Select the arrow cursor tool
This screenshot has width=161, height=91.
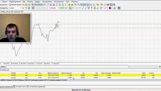tap(70, 8)
